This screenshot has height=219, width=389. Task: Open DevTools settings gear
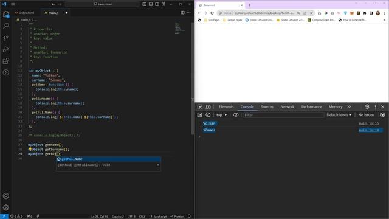[x=367, y=107]
